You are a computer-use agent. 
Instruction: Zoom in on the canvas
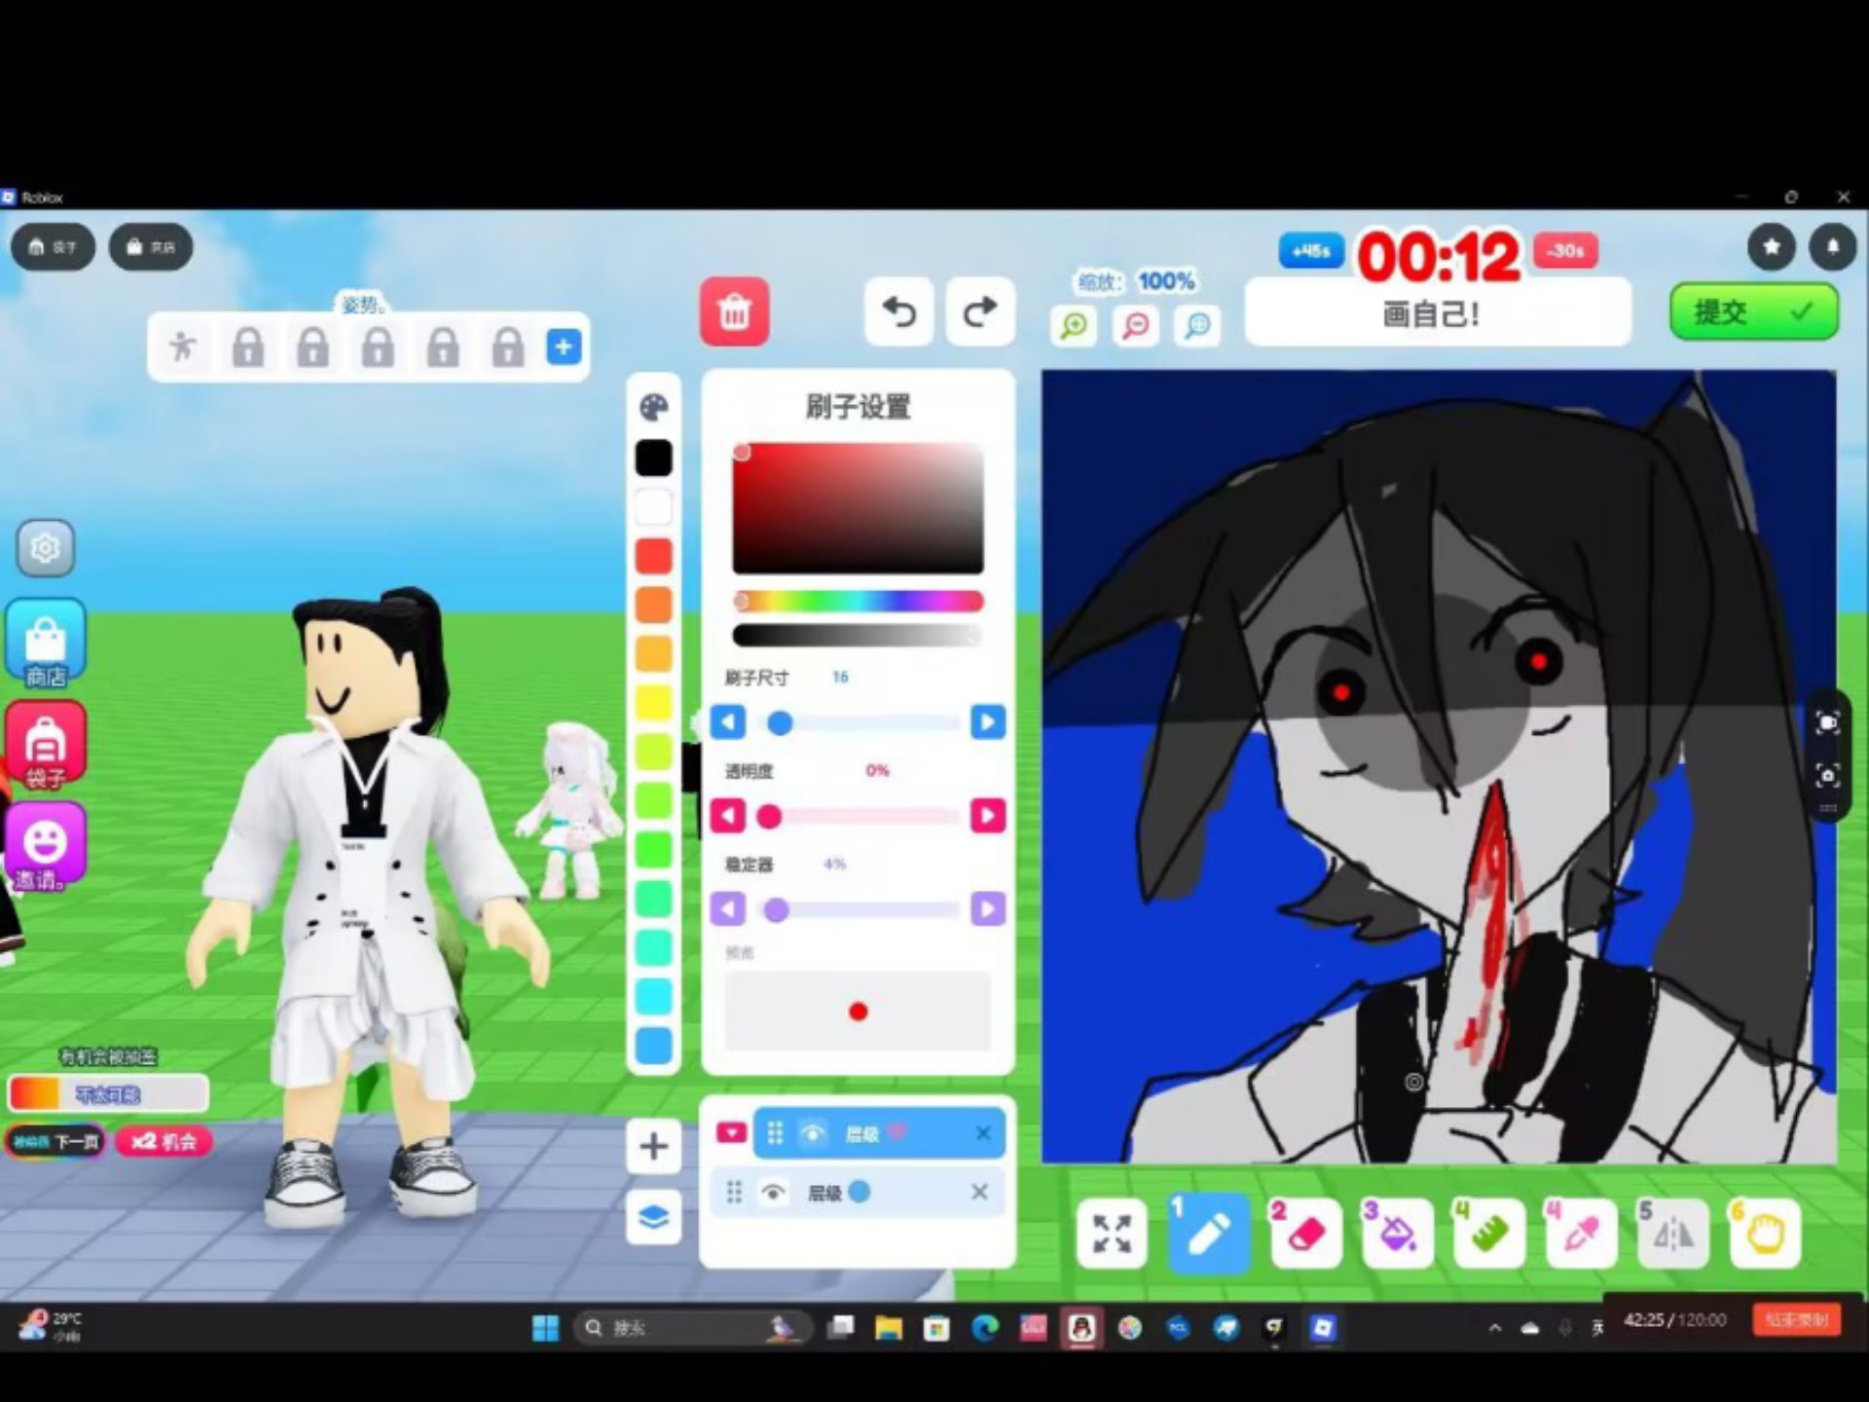tap(1074, 325)
